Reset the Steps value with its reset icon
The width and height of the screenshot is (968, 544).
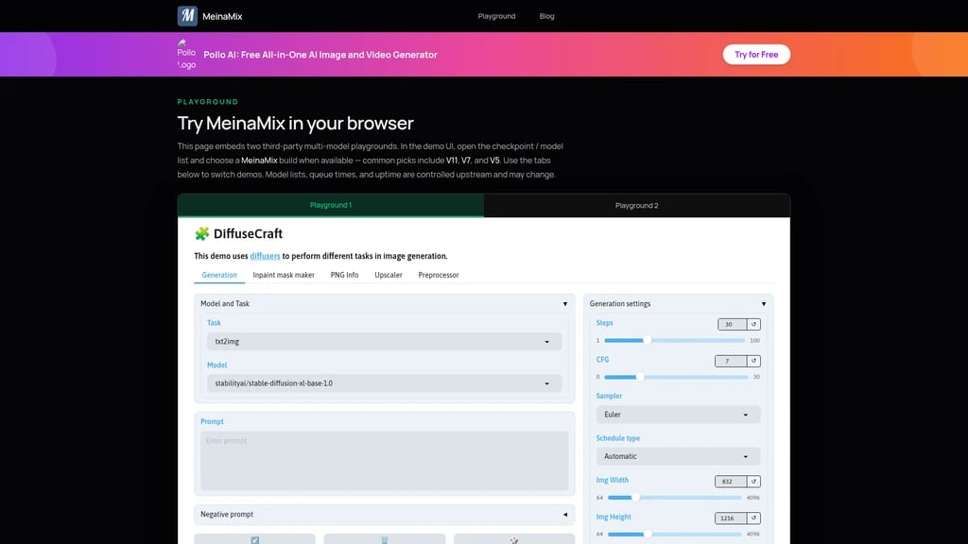[x=753, y=325]
